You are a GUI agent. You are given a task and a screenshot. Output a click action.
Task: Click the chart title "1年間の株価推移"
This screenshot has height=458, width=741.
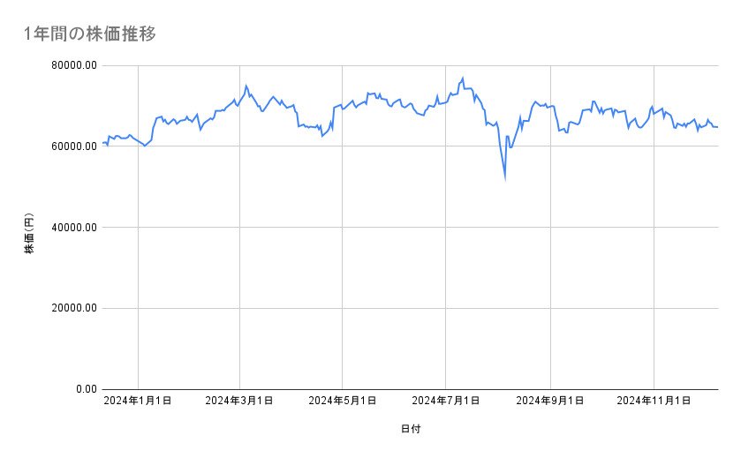(90, 34)
